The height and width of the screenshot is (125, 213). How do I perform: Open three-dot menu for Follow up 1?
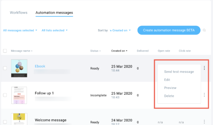[x=204, y=95]
